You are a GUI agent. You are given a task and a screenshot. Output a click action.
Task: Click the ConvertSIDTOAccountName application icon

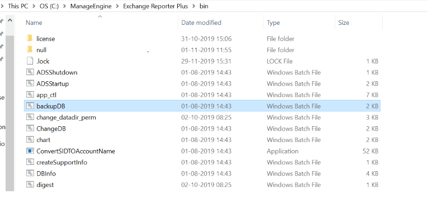(x=30, y=151)
